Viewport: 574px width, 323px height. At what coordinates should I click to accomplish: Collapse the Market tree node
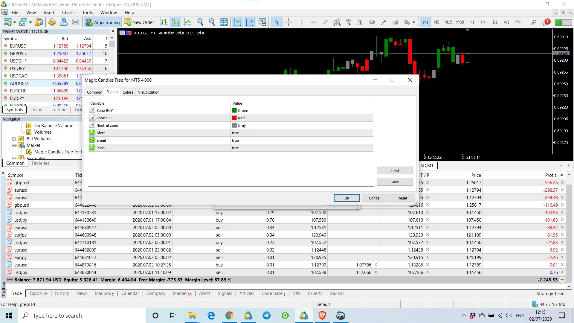pos(14,145)
